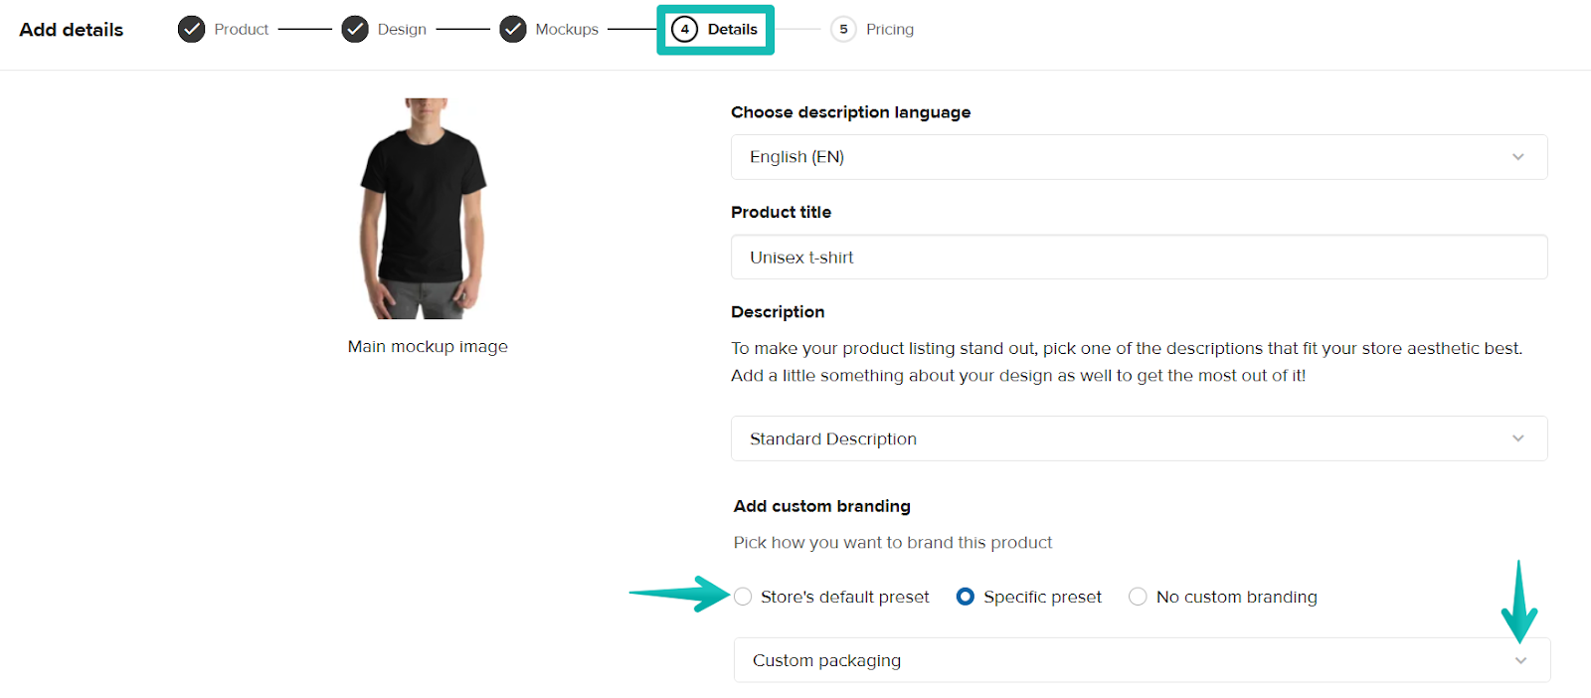Click the Custom packaging chevron arrow
Viewport: 1591px width, 698px height.
point(1520,661)
